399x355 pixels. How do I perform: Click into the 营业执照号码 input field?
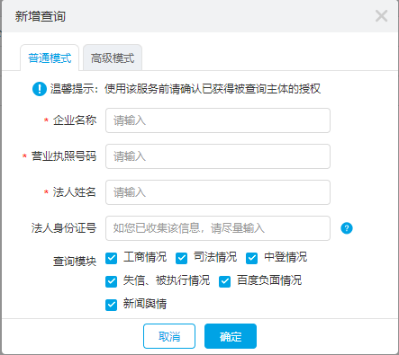(x=218, y=156)
